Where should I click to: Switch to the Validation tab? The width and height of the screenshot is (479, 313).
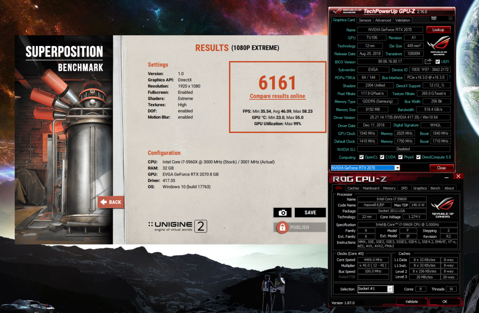(x=402, y=20)
